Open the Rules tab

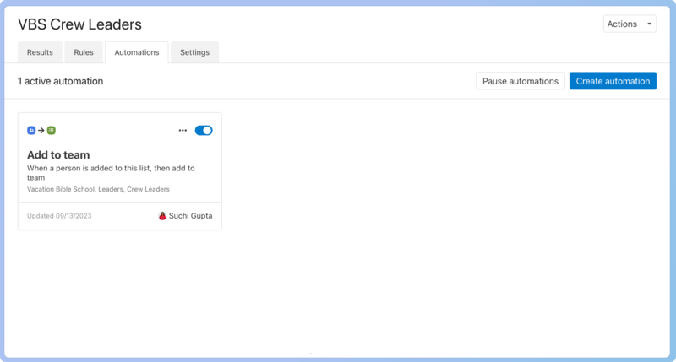pyautogui.click(x=84, y=52)
